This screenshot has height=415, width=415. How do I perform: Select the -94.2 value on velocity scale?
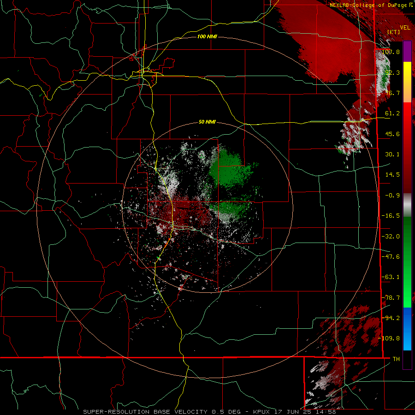click(x=391, y=318)
